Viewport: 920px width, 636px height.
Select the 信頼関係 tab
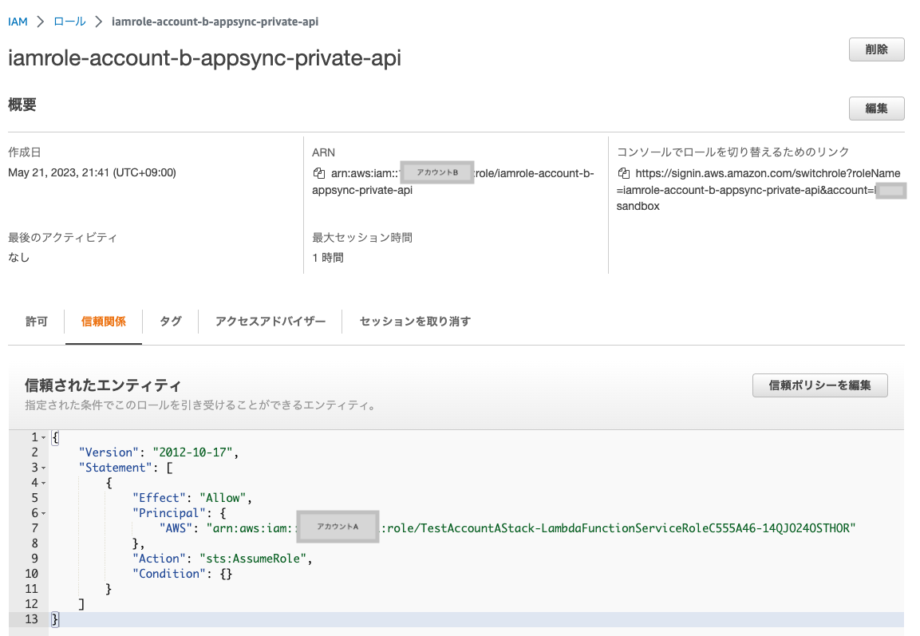click(104, 321)
